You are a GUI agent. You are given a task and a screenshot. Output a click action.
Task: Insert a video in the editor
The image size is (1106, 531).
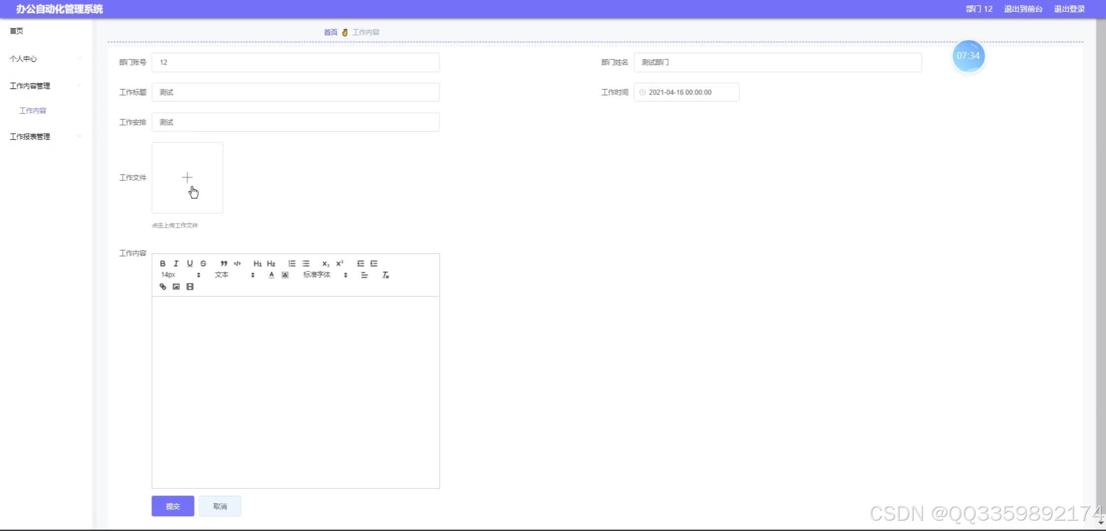190,287
